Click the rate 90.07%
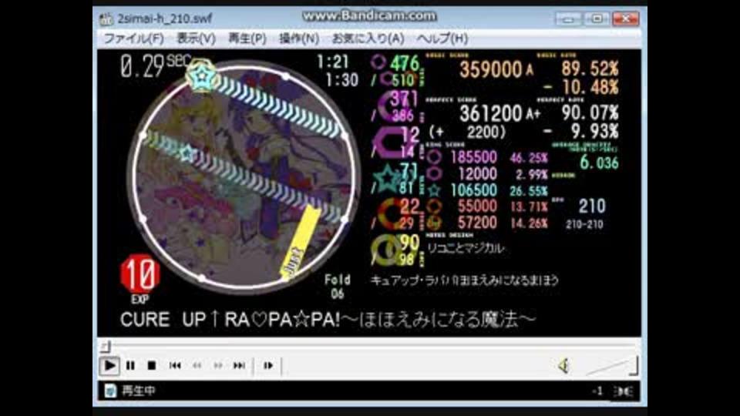 pos(590,113)
